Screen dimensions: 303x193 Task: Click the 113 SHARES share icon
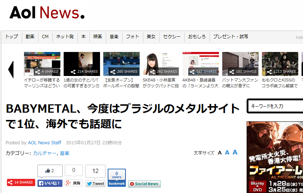tap(192, 72)
